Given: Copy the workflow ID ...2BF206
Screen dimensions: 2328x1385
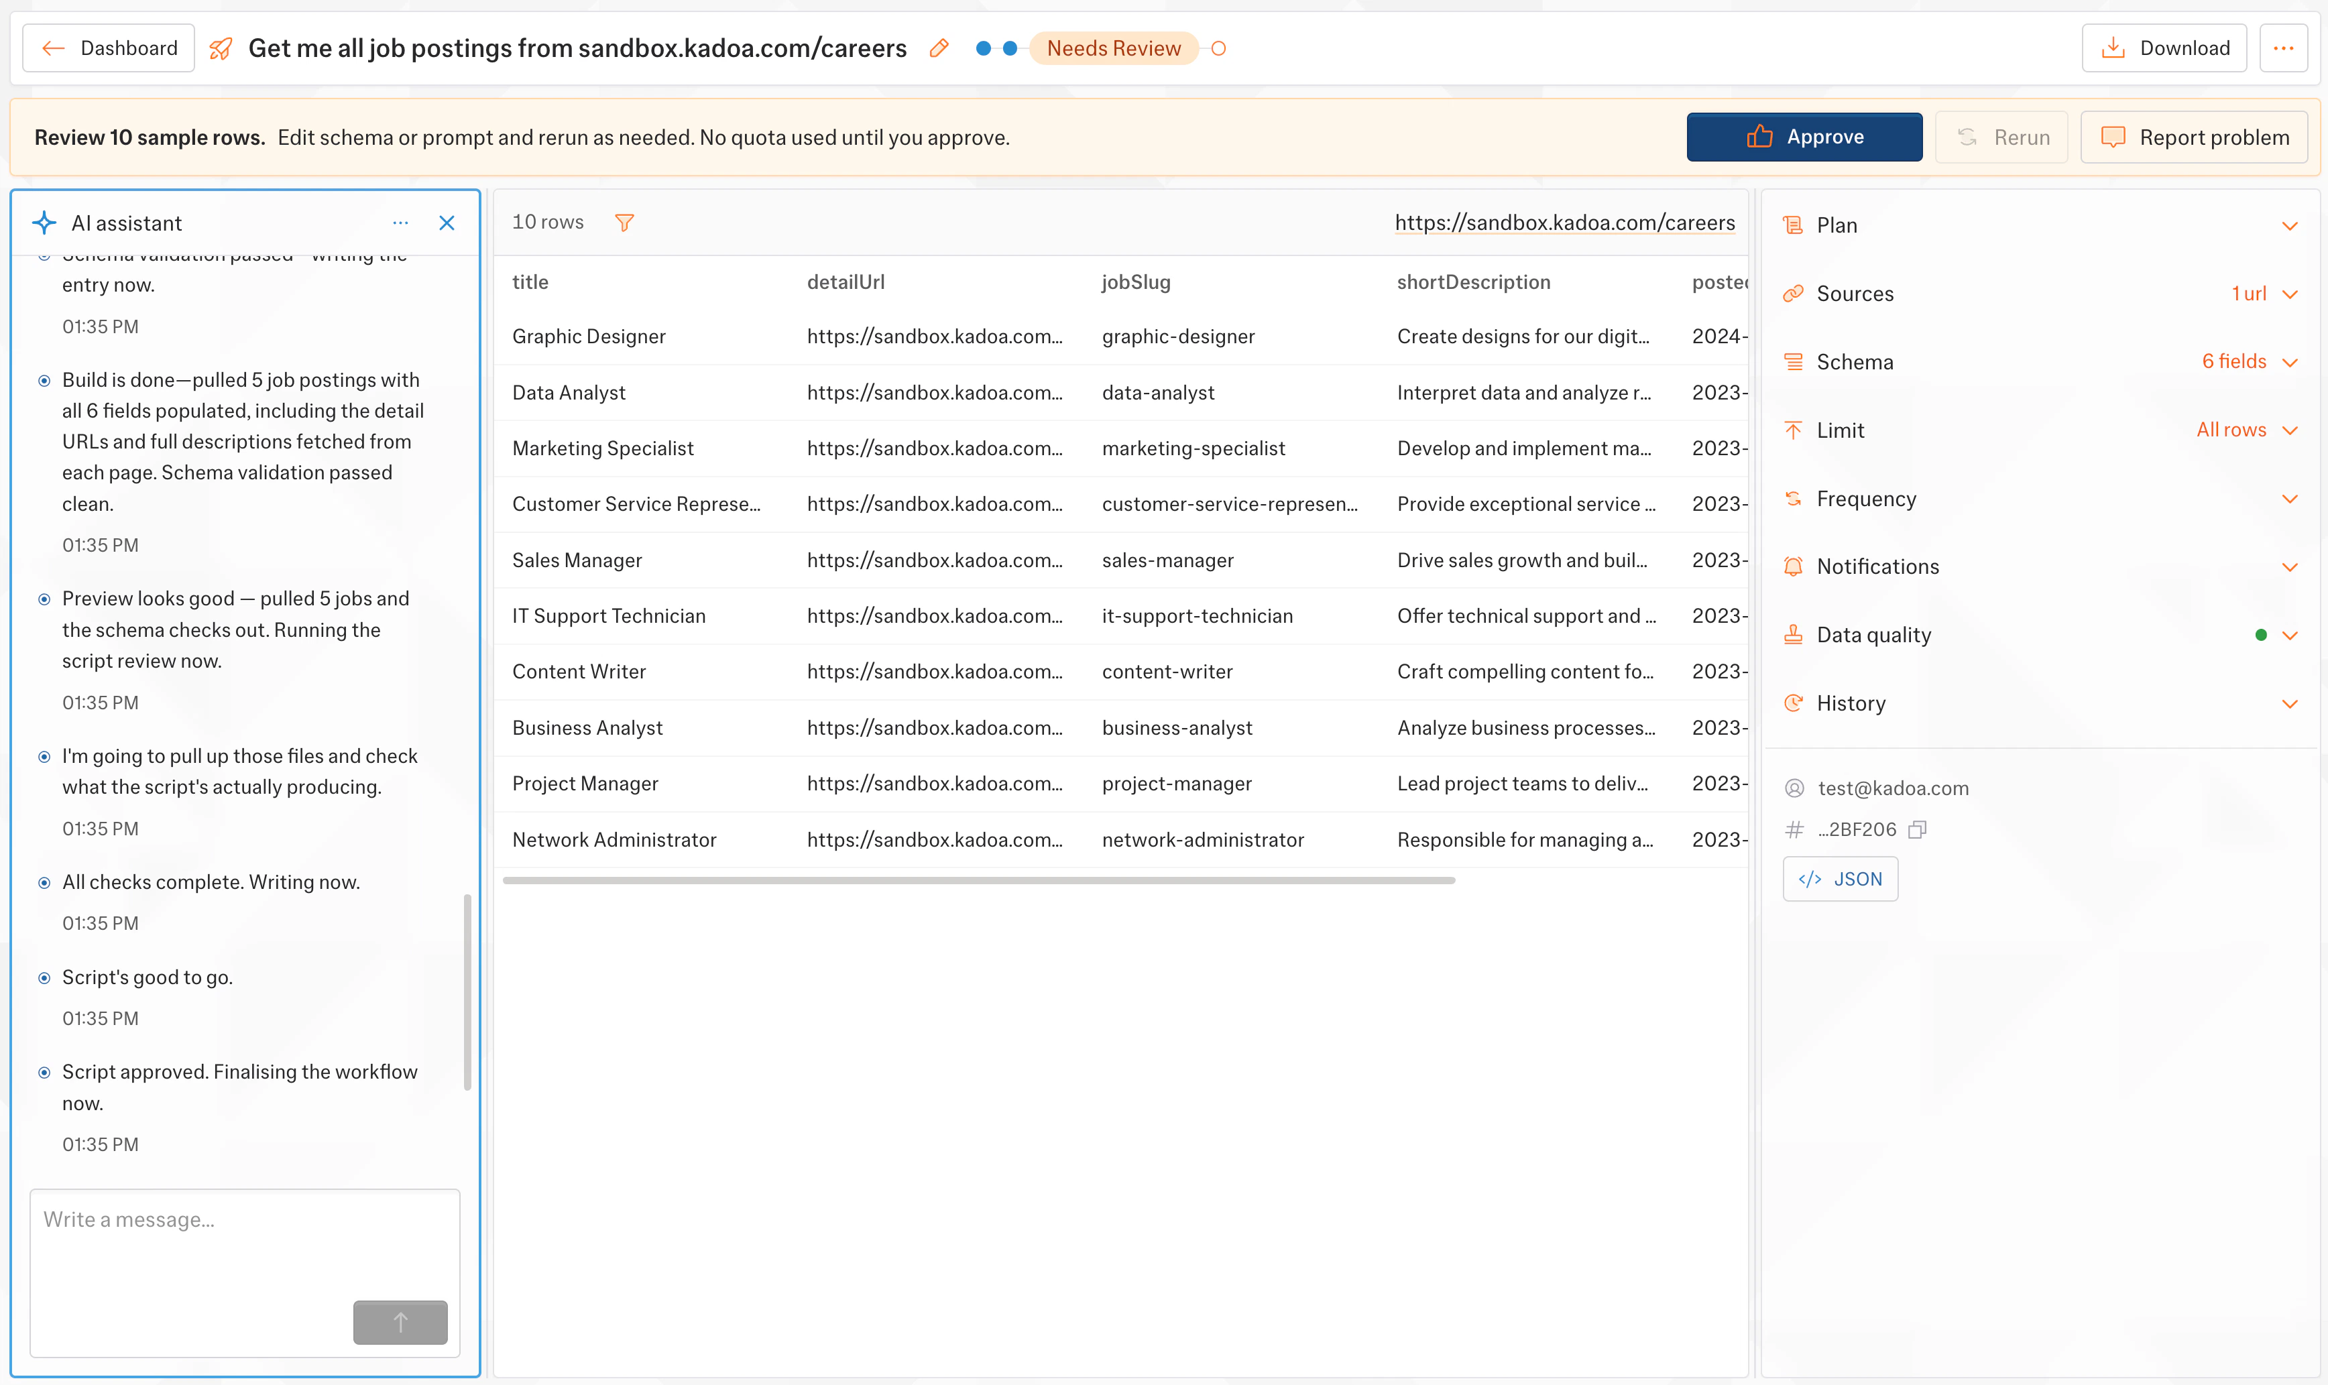Looking at the screenshot, I should point(1917,830).
